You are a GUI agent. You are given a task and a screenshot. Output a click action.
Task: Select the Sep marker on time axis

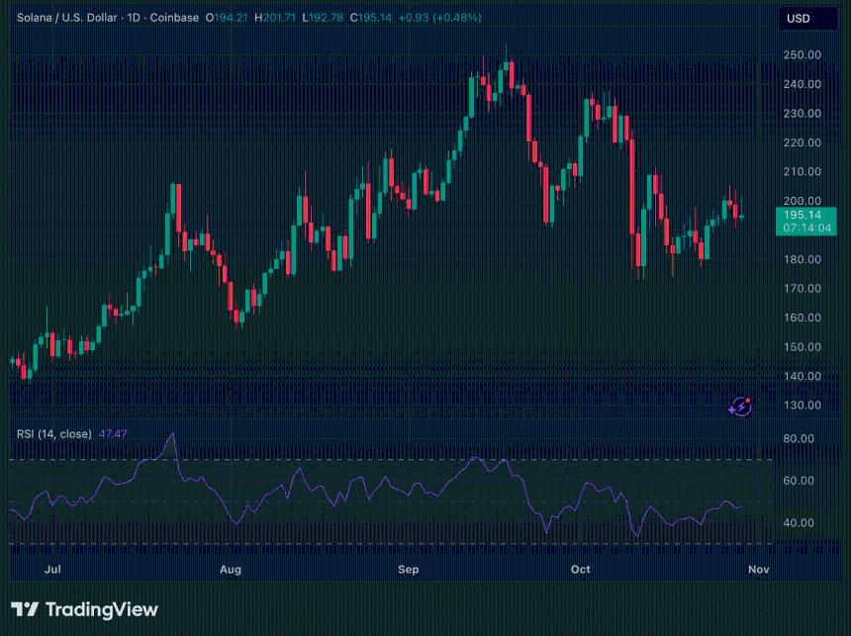point(408,569)
